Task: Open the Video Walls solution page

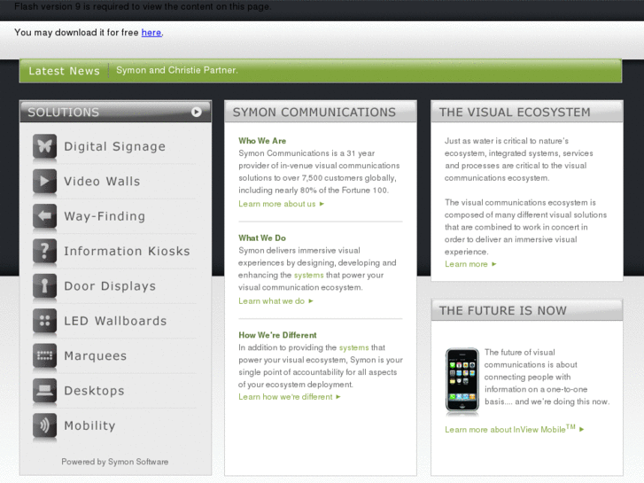Action: coord(102,182)
